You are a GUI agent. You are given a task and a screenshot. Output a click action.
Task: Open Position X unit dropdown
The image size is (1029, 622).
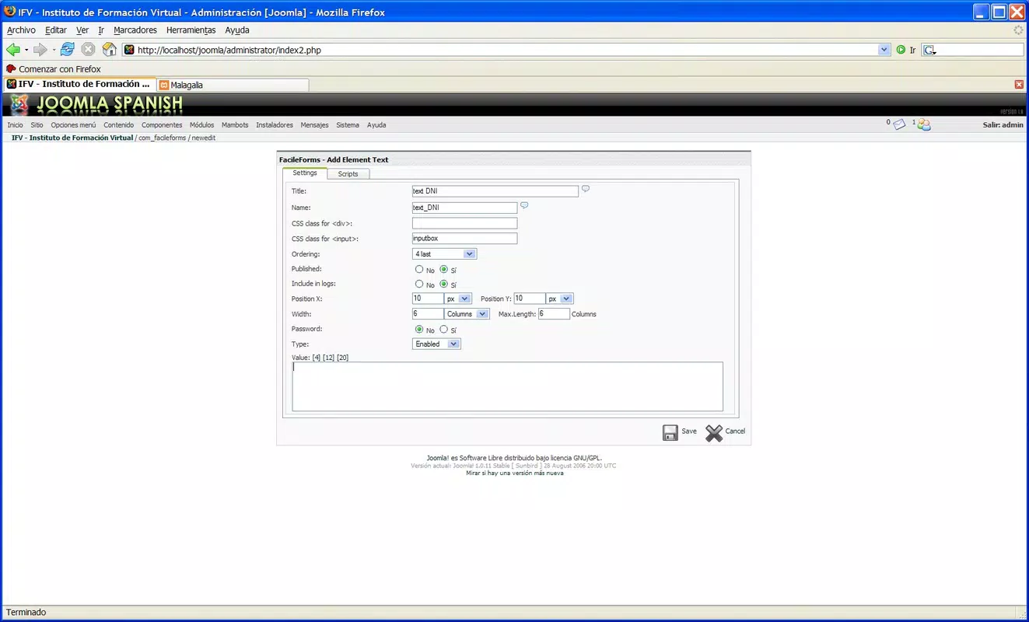[x=457, y=299]
